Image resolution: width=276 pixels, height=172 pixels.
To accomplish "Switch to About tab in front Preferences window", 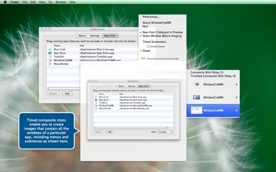I will click(x=121, y=86).
